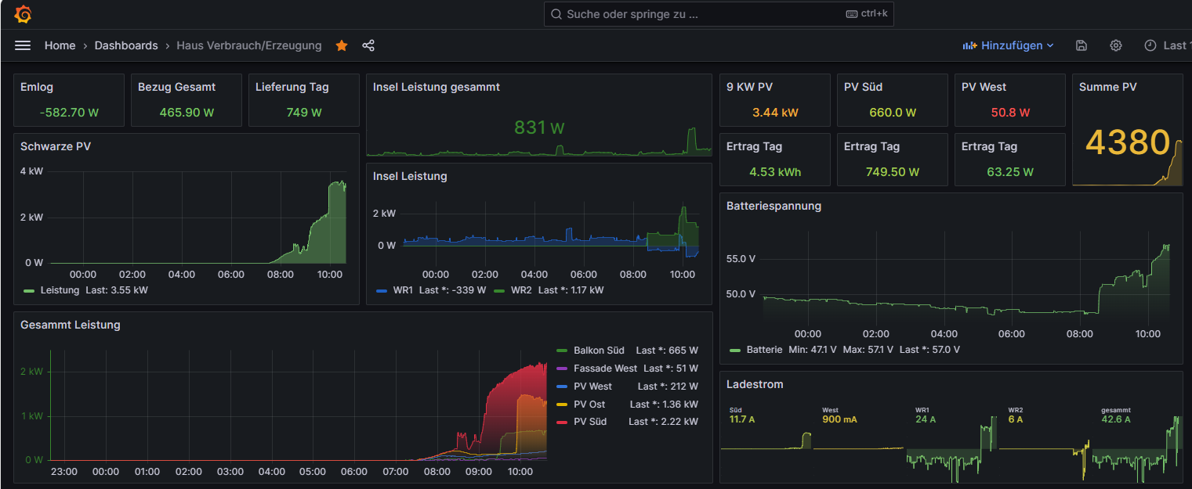Click the bar chart icon beside Hinzufügen
Image resolution: width=1192 pixels, height=489 pixels.
pos(970,45)
